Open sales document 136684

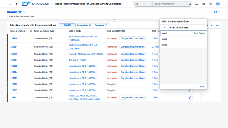click(x=14, y=47)
